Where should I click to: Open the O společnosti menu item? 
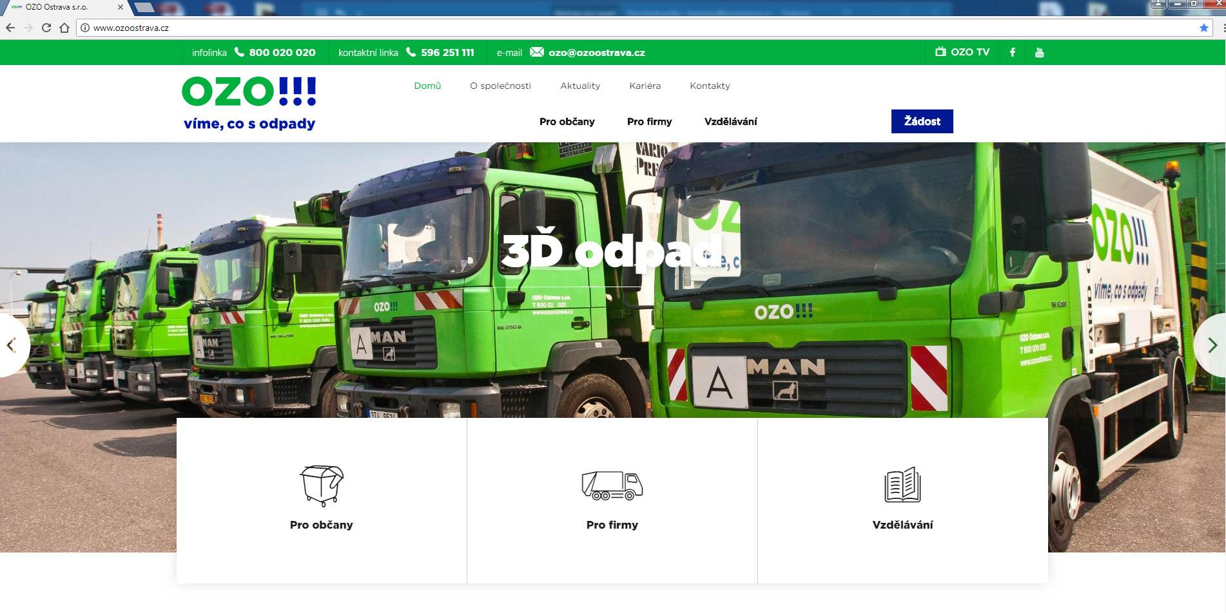click(x=500, y=86)
